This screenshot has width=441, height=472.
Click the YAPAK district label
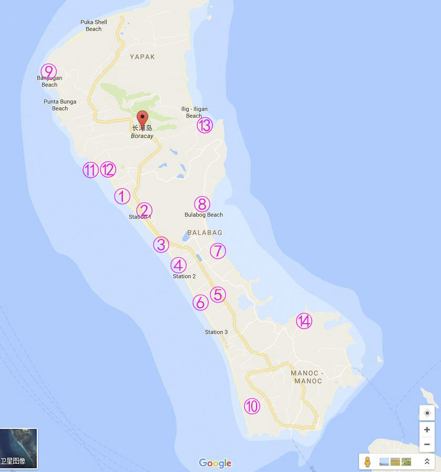click(x=142, y=57)
